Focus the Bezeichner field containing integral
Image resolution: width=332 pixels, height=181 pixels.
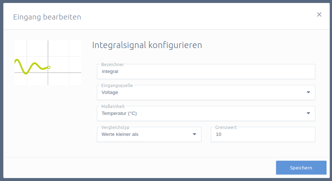click(206, 72)
